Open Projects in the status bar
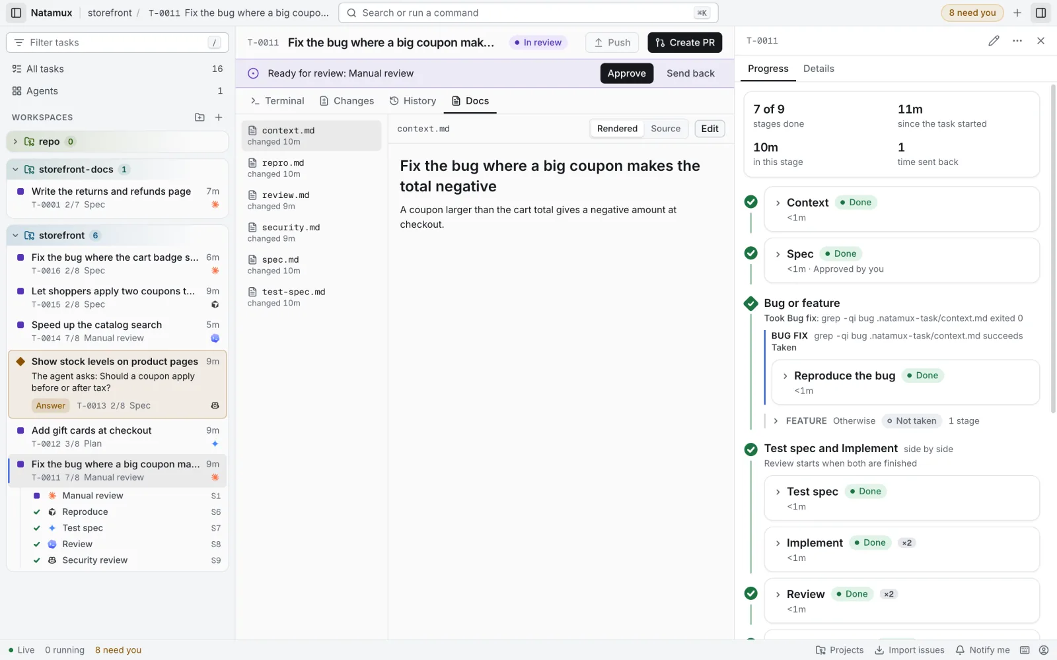This screenshot has width=1057, height=660. [840, 650]
